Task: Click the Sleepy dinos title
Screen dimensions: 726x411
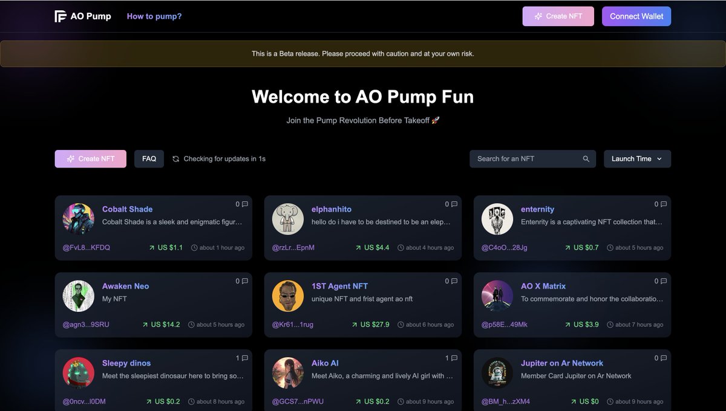Action: pos(126,363)
